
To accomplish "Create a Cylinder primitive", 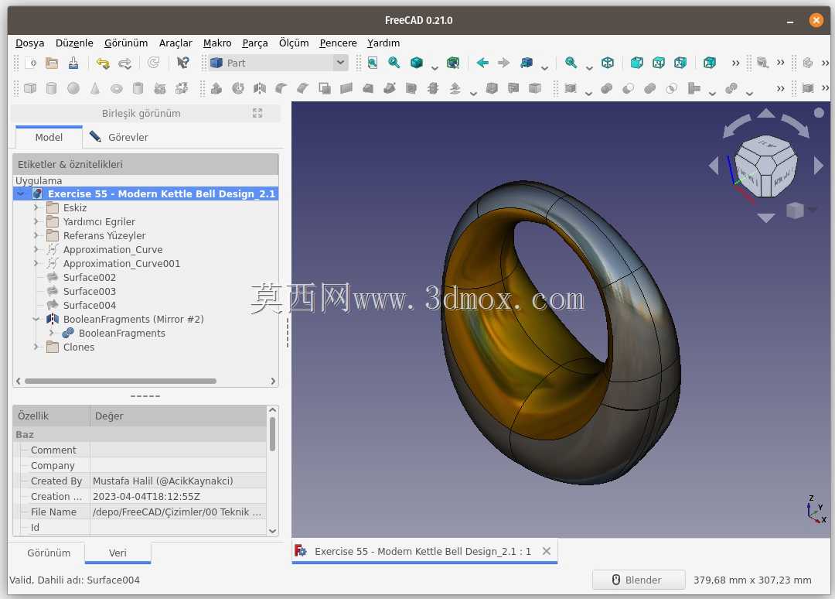I will pos(51,88).
